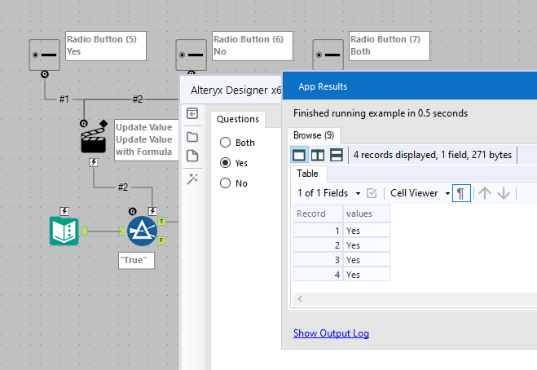Viewport: 537px width, 370px height.
Task: Select the Radio Button (5) tool on canvas
Action: (x=45, y=55)
